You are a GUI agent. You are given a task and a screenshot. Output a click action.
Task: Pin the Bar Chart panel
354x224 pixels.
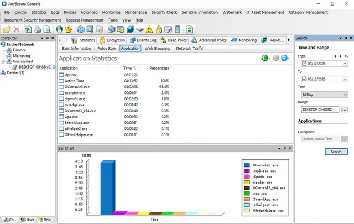tap(285, 148)
